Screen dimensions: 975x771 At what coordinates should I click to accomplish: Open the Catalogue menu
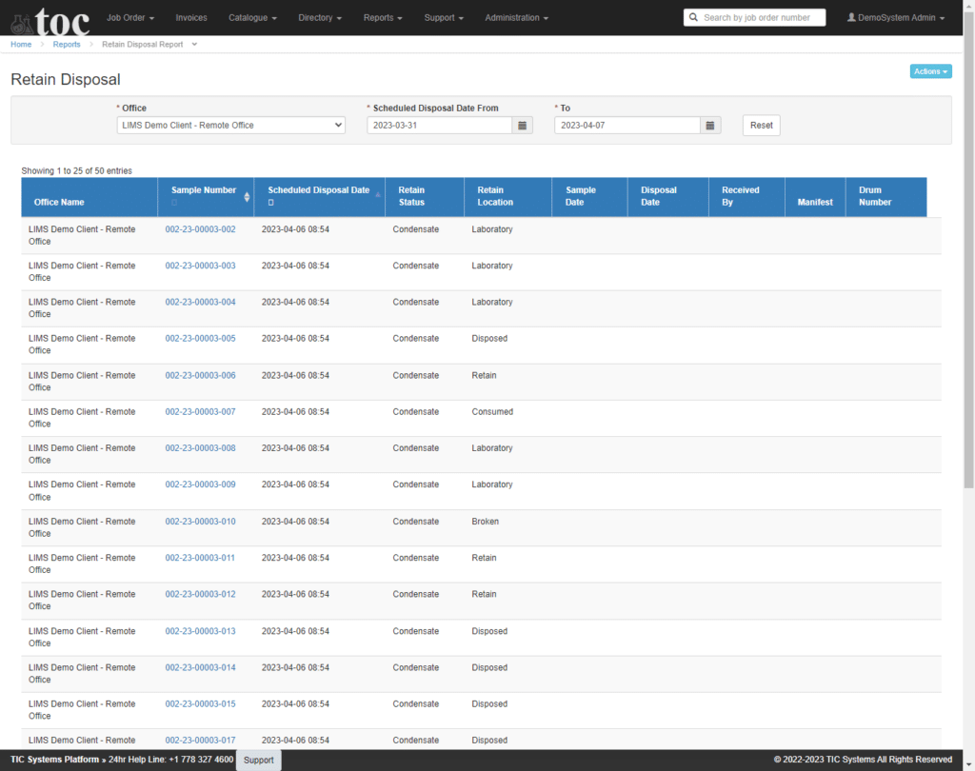[252, 17]
